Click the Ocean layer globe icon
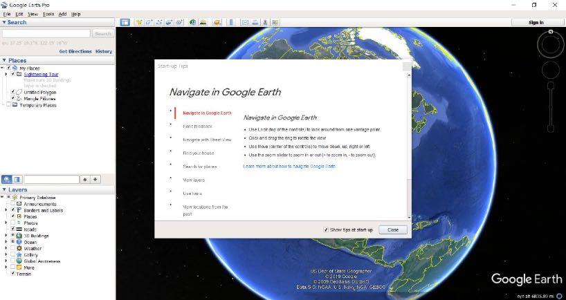The width and height of the screenshot is (566, 300). click(19, 242)
